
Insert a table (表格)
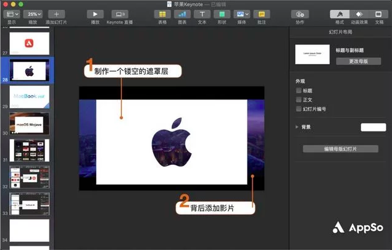coord(162,14)
